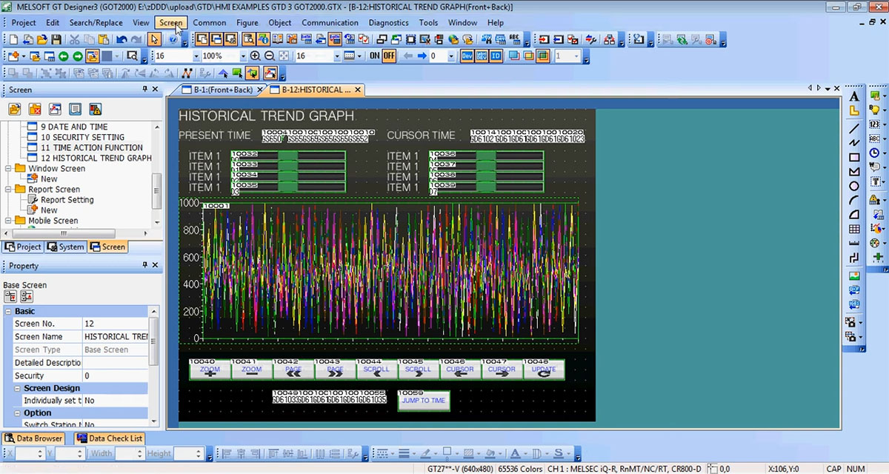Select the straight Line drawing tool
This screenshot has height=474, width=889.
854,127
